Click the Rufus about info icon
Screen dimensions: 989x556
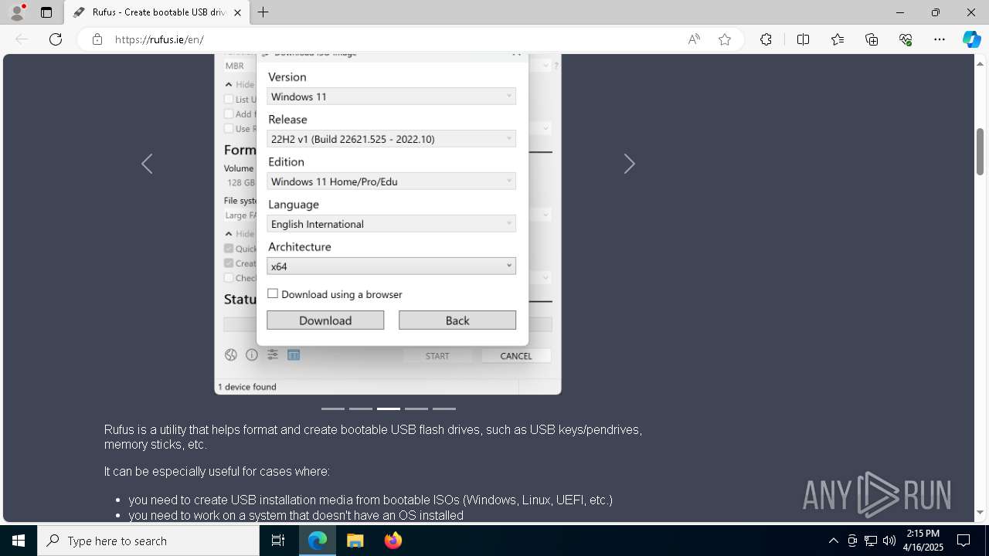[252, 355]
